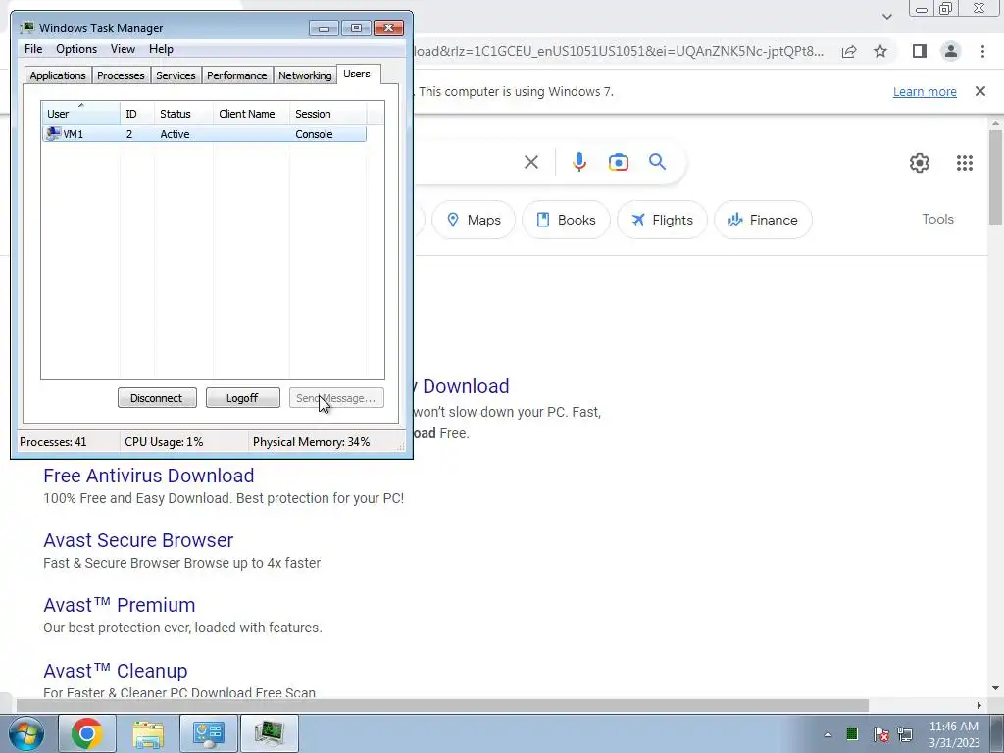1004x753 pixels.
Task: Sort by the Client Name column header
Action: [251, 114]
